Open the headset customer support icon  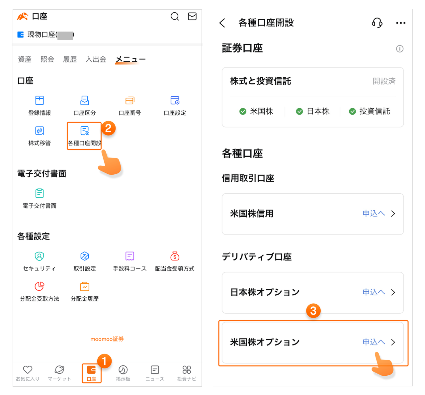(377, 23)
